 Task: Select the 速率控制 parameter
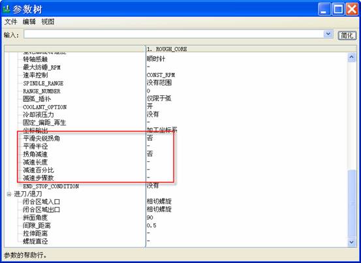pyautogui.click(x=35, y=75)
